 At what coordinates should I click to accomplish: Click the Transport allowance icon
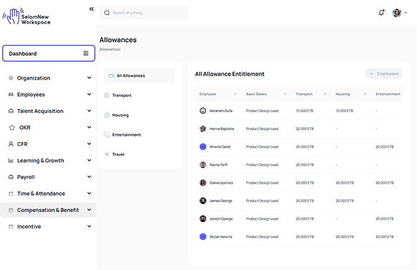click(107, 96)
